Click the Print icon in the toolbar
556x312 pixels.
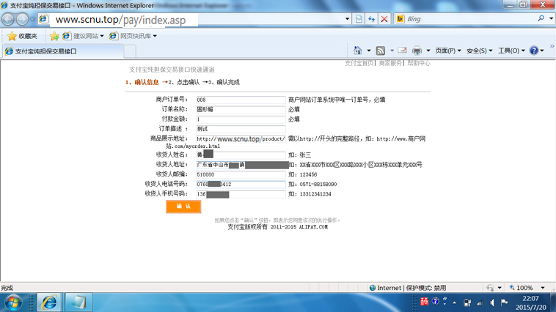[417, 51]
